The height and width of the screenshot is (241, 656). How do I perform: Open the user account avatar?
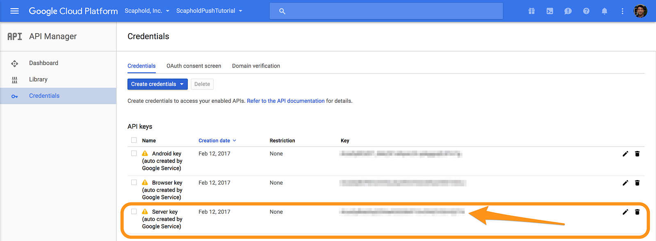640,11
